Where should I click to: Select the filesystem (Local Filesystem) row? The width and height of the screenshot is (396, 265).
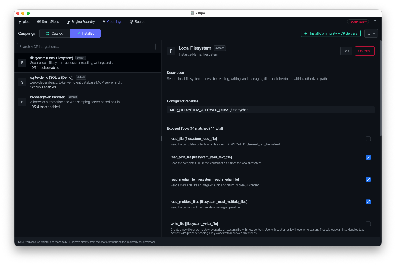point(88,63)
